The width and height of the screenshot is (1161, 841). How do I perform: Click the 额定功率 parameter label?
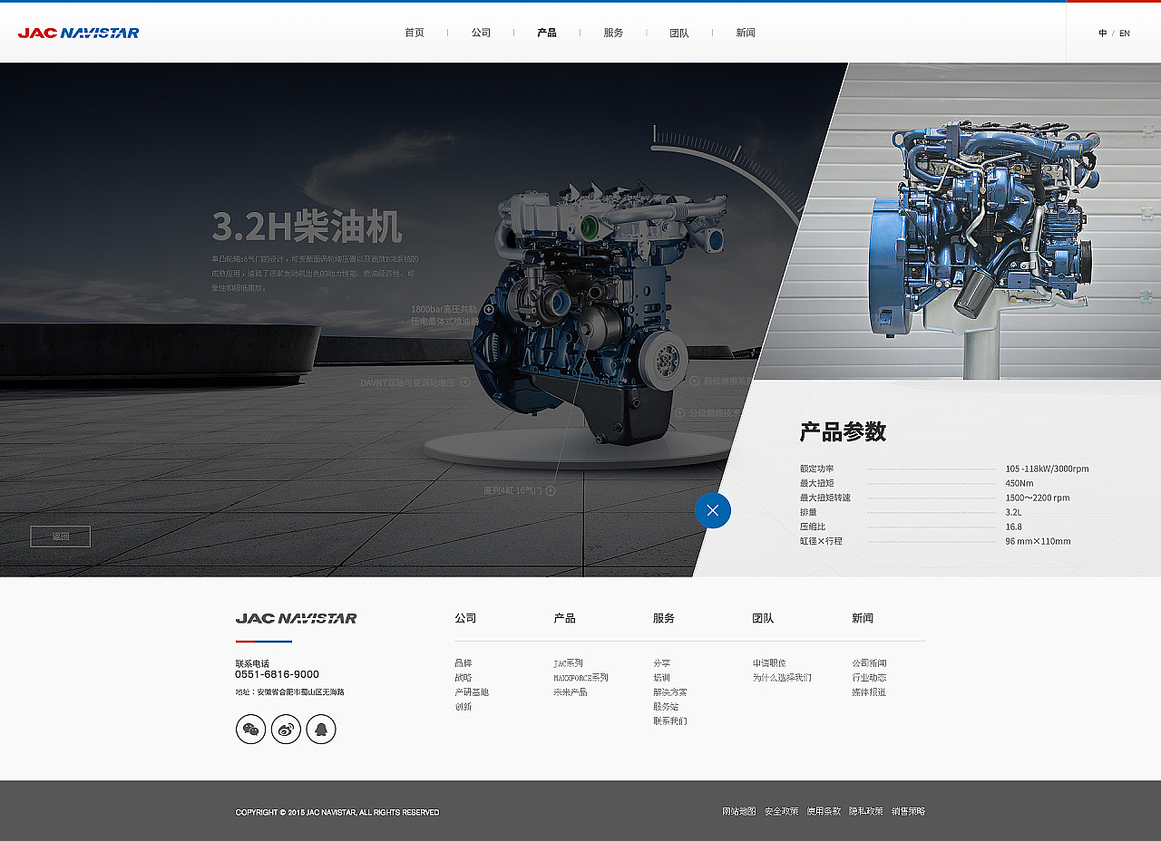coord(816,469)
